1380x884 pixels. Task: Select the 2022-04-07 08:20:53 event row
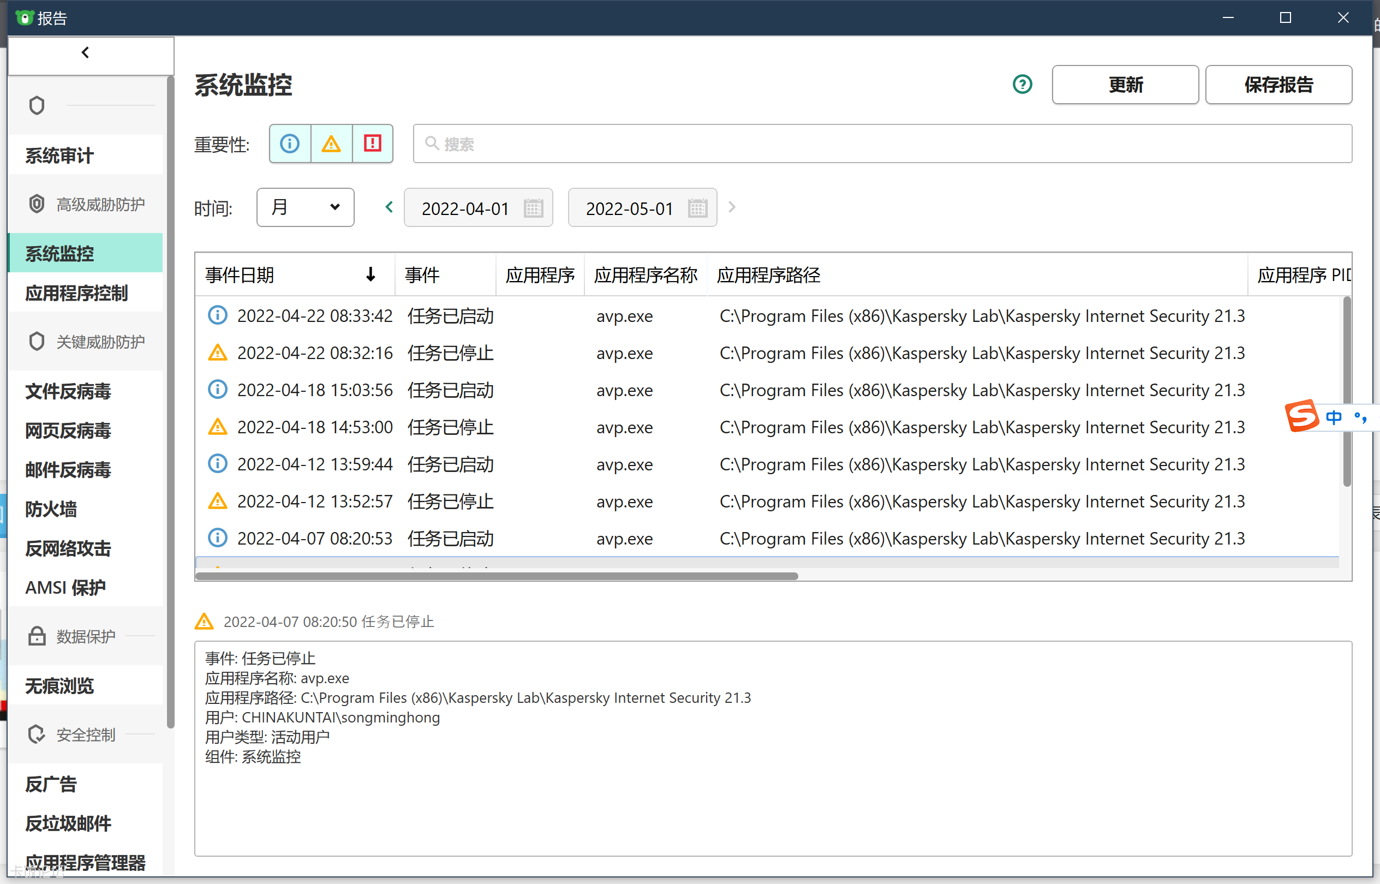point(768,539)
